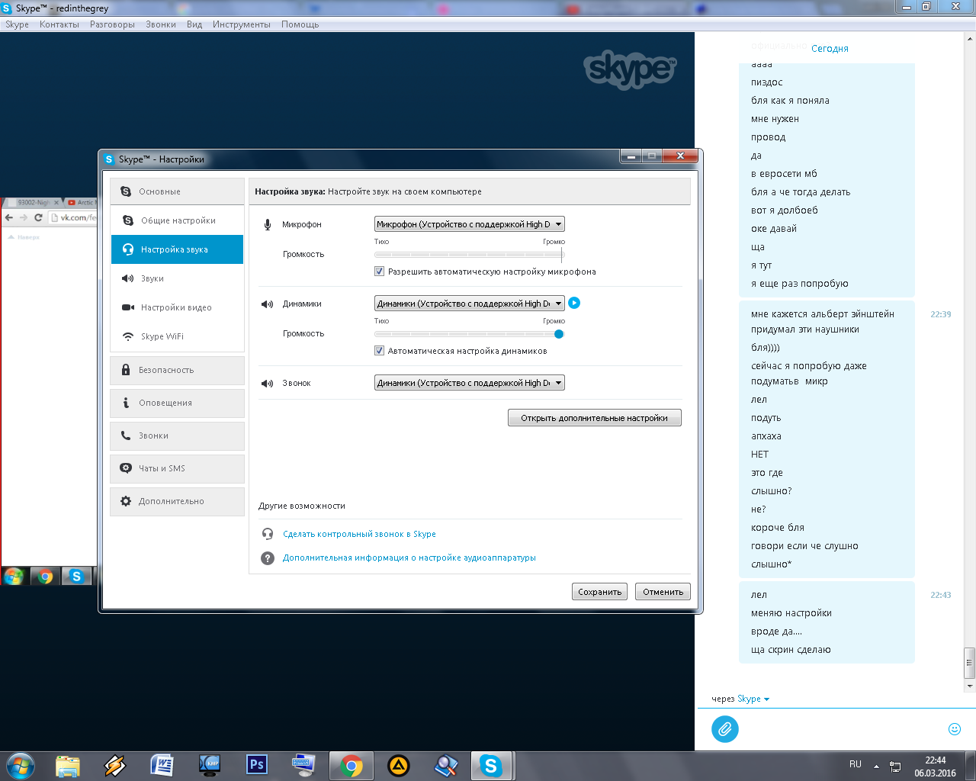Open Дополнительно settings section
This screenshot has width=976, height=781.
(177, 501)
